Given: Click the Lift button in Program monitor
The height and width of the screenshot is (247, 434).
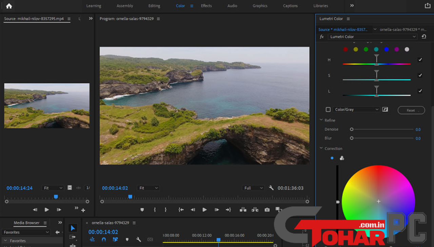Looking at the screenshot, I should [243, 210].
